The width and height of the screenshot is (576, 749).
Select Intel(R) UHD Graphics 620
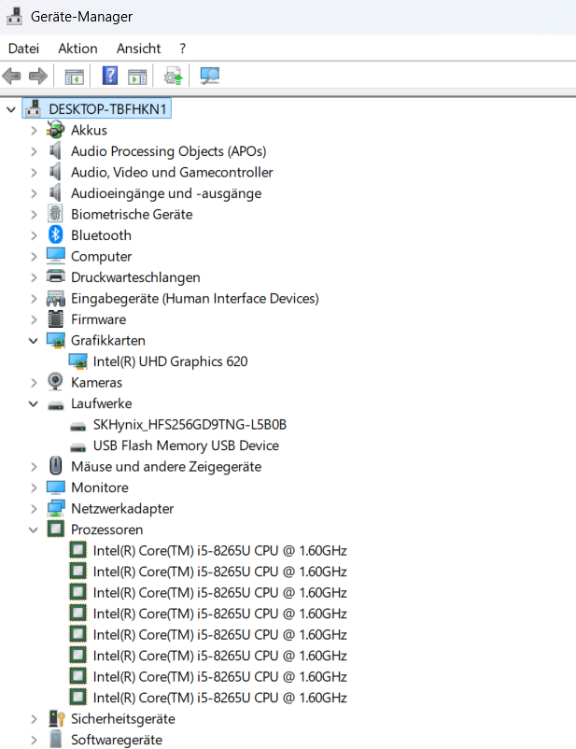170,361
